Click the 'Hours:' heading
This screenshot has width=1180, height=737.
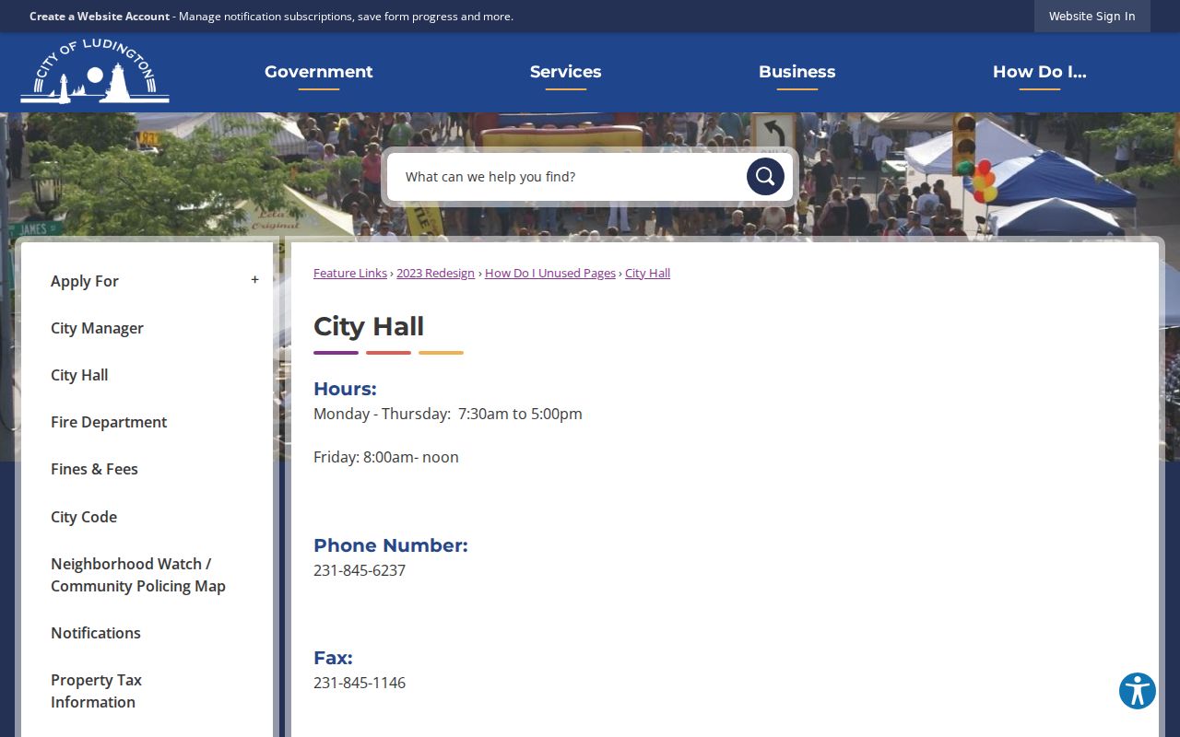click(x=345, y=389)
